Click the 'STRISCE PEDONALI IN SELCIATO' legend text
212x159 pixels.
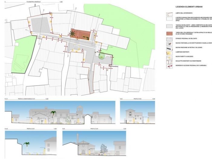186,38
